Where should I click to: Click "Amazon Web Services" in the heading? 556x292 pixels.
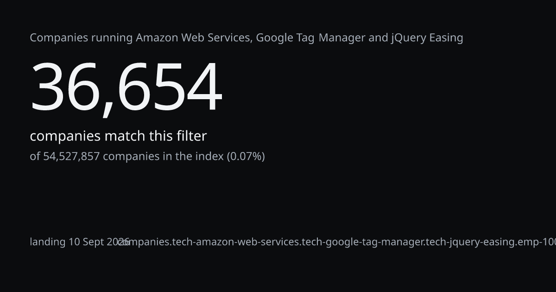tap(194, 38)
